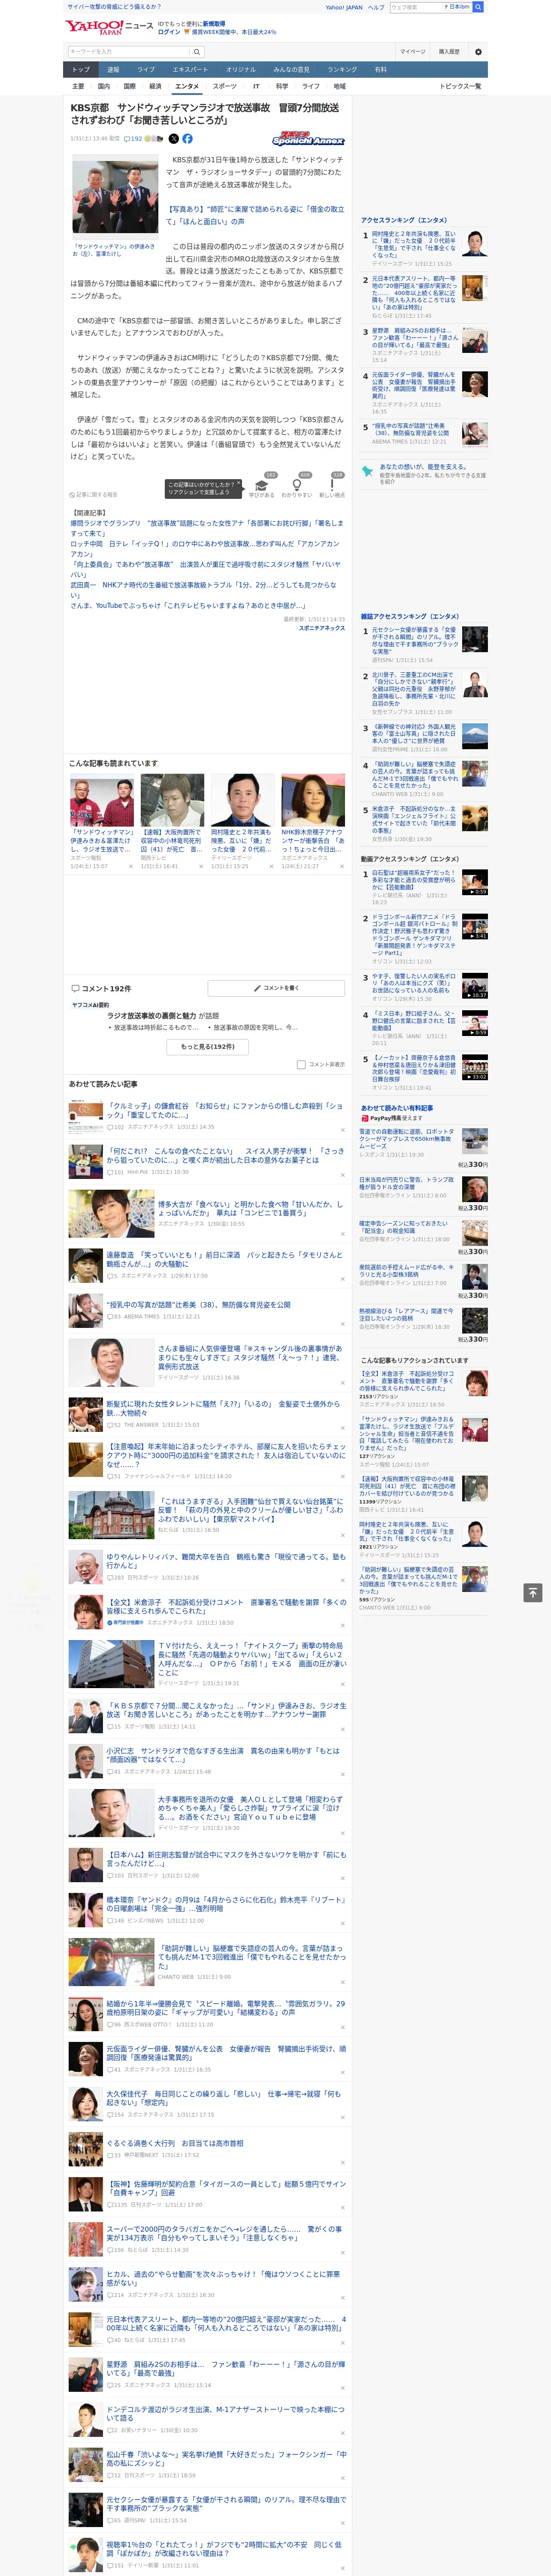Click the ログイン link in header
The height and width of the screenshot is (2576, 551).
coord(169,32)
